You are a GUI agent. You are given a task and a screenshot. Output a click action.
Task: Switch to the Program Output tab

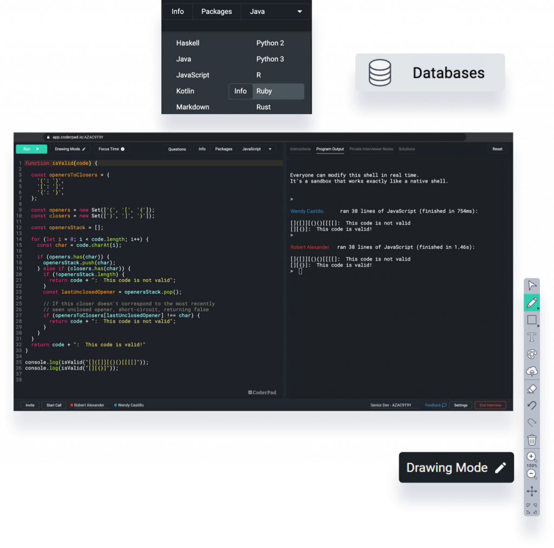[330, 149]
